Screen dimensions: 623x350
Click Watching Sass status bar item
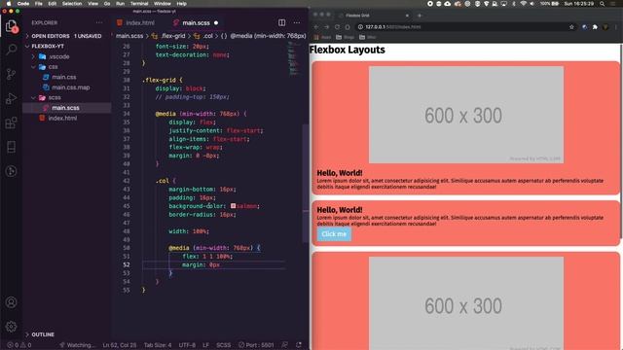click(77, 345)
